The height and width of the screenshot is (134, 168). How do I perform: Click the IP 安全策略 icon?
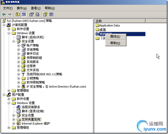(x=23, y=87)
